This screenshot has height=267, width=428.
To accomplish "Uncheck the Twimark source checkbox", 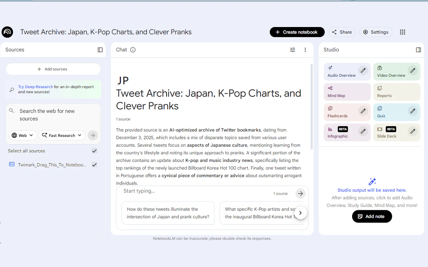I will (94, 165).
